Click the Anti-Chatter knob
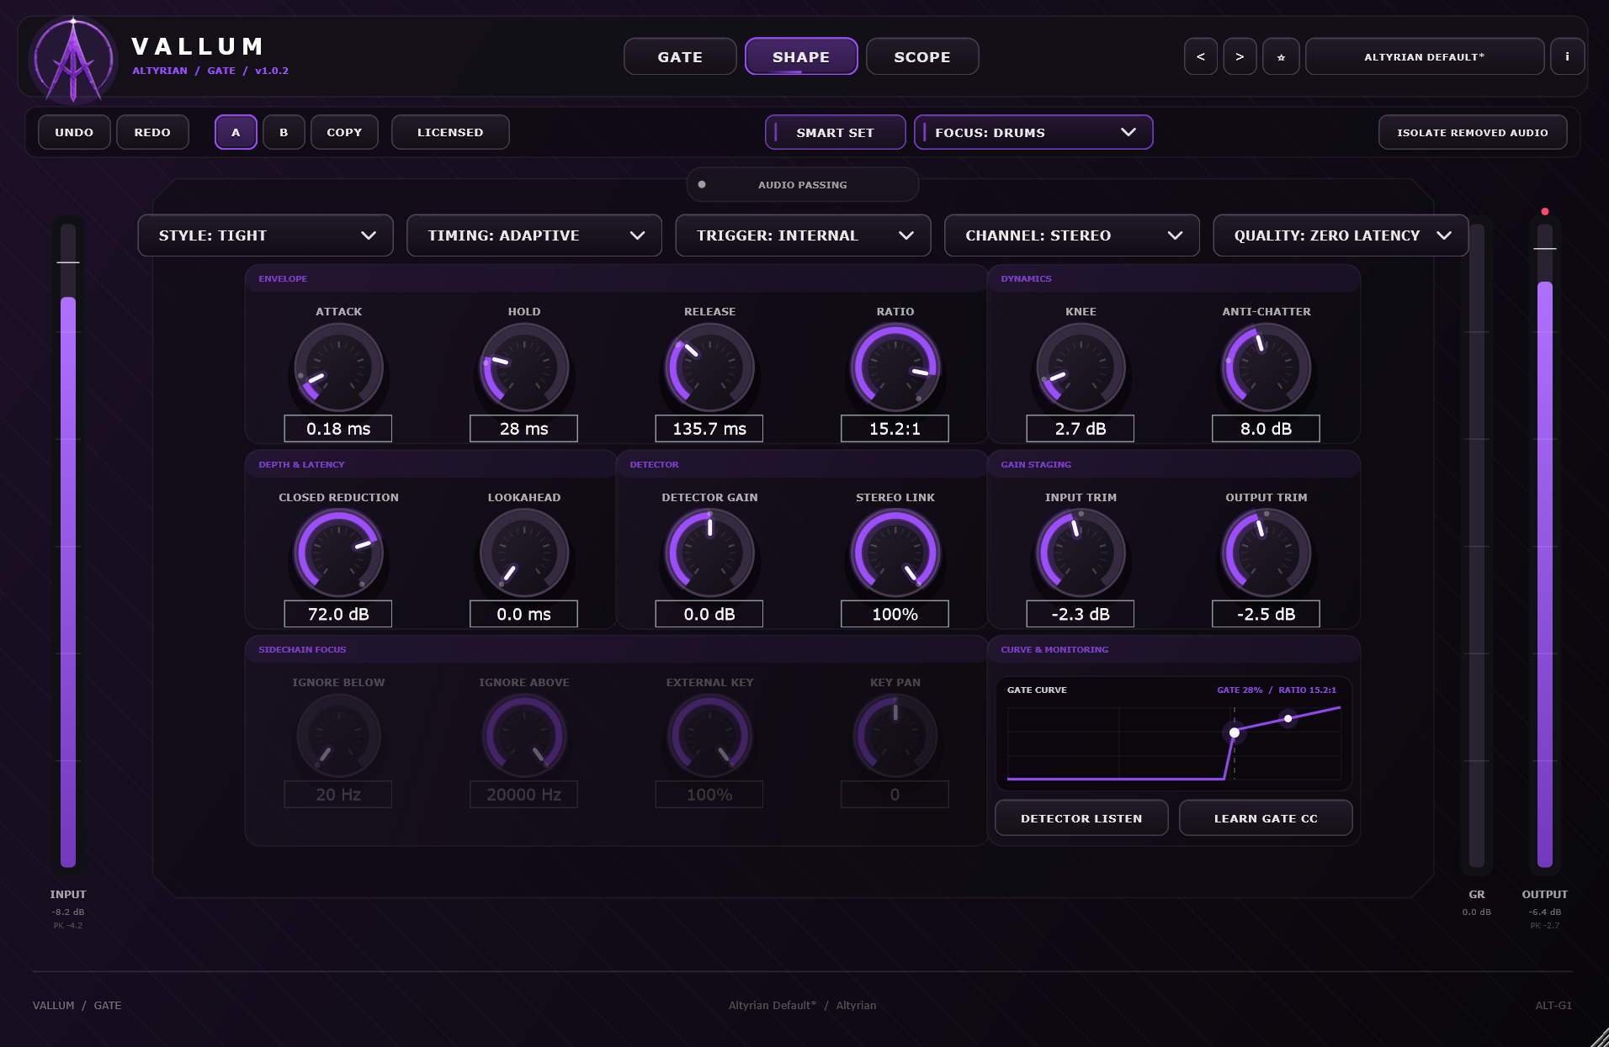Viewport: 1609px width, 1047px height. [1266, 368]
